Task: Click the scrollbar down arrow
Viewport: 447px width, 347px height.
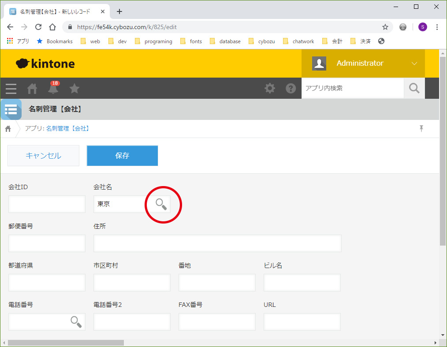Action: pyautogui.click(x=443, y=335)
